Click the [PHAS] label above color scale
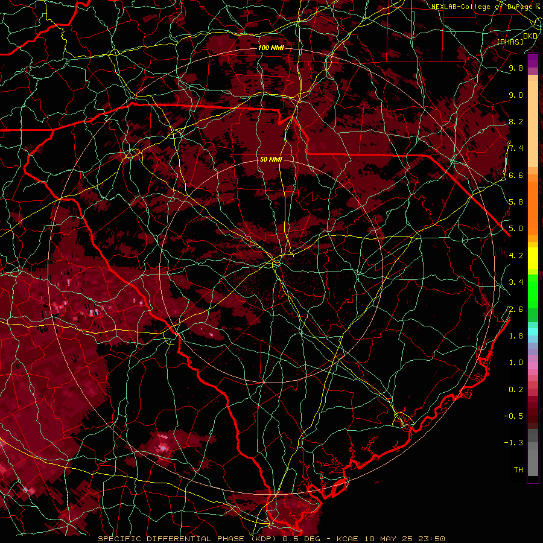543x543 pixels. click(x=510, y=42)
